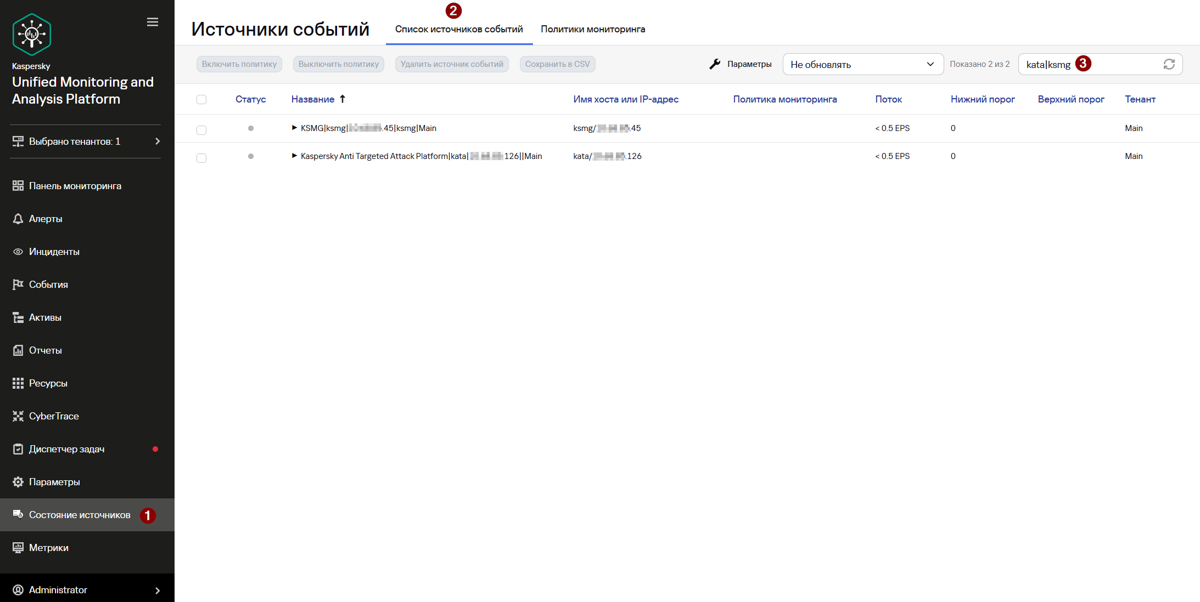The height and width of the screenshot is (602, 1200).
Task: Click the kata host address cell
Action: pyautogui.click(x=607, y=156)
